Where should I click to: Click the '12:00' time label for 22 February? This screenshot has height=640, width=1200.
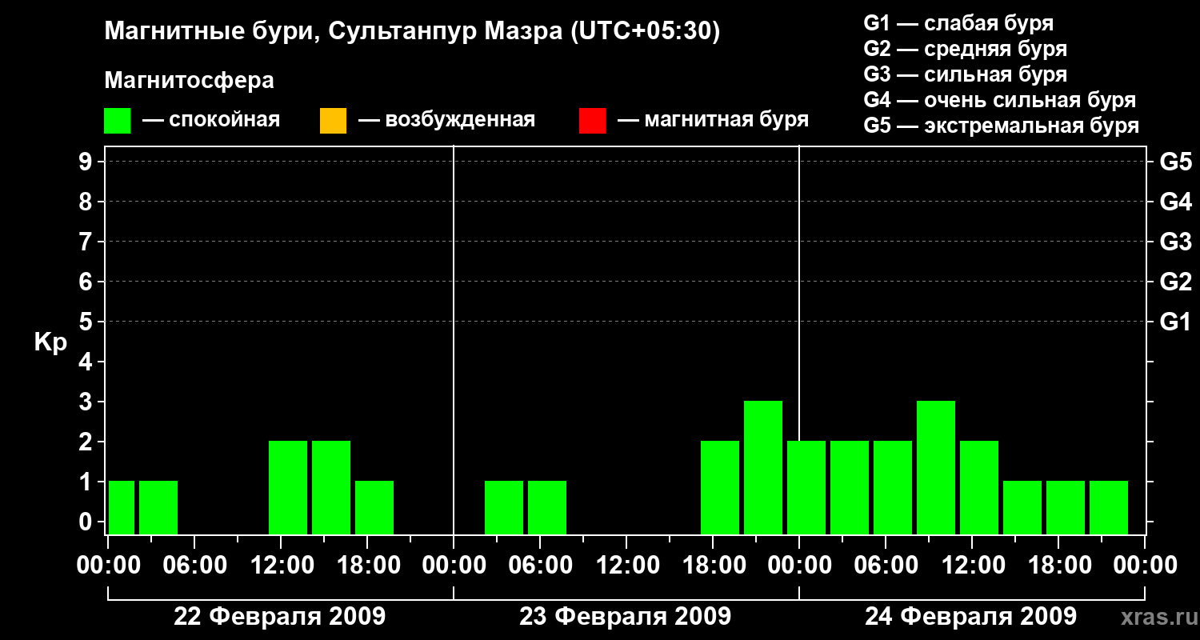click(x=281, y=566)
